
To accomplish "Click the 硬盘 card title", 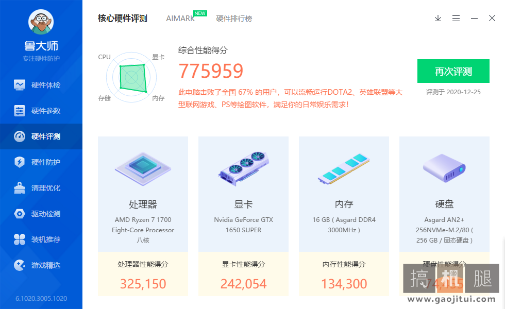I will pyautogui.click(x=444, y=204).
